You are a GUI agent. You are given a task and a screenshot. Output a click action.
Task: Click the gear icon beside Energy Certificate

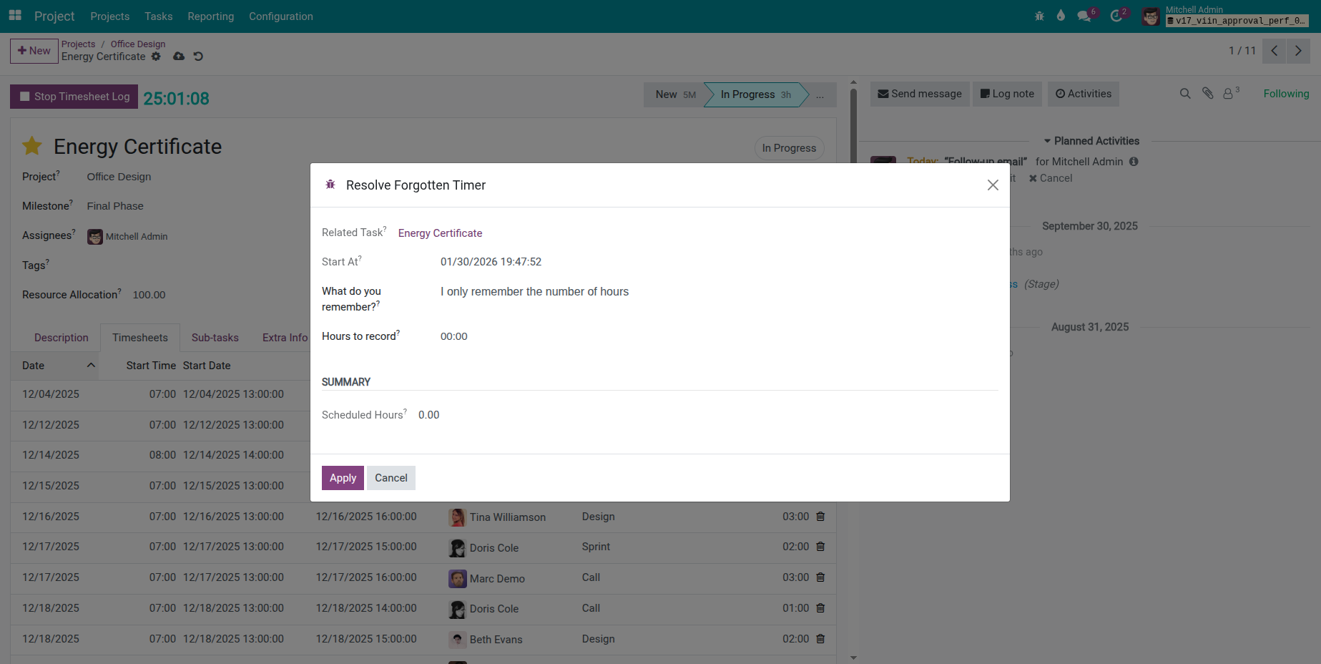point(156,57)
